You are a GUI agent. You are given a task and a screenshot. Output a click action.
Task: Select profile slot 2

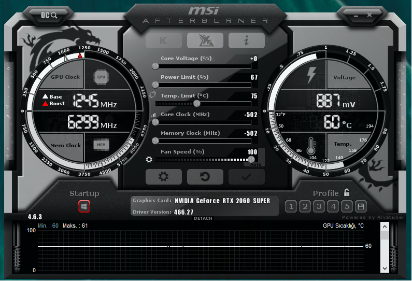point(305,207)
